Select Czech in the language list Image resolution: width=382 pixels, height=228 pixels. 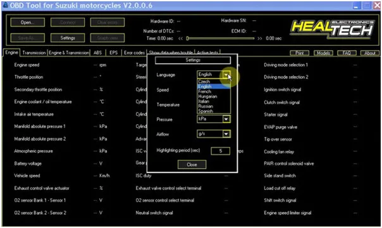click(213, 82)
